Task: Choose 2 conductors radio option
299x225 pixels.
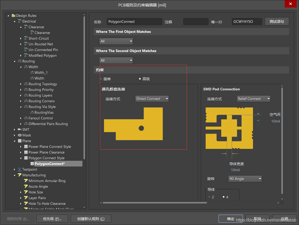Action: pos(209,197)
